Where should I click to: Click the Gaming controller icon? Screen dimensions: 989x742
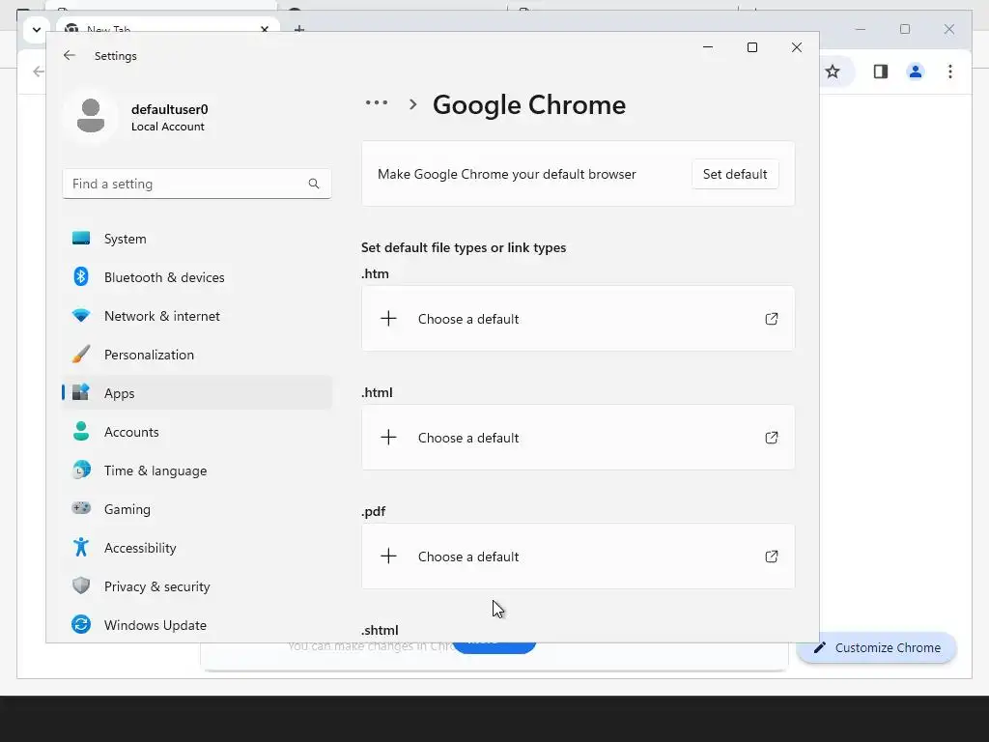[81, 508]
